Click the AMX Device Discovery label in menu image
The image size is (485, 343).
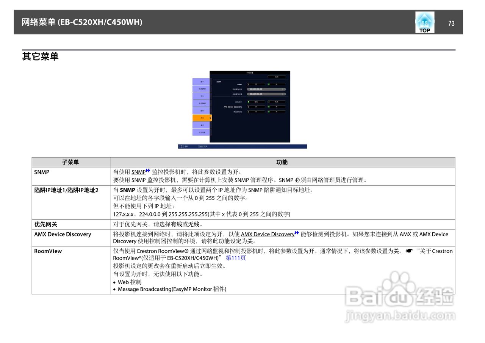click(x=233, y=107)
